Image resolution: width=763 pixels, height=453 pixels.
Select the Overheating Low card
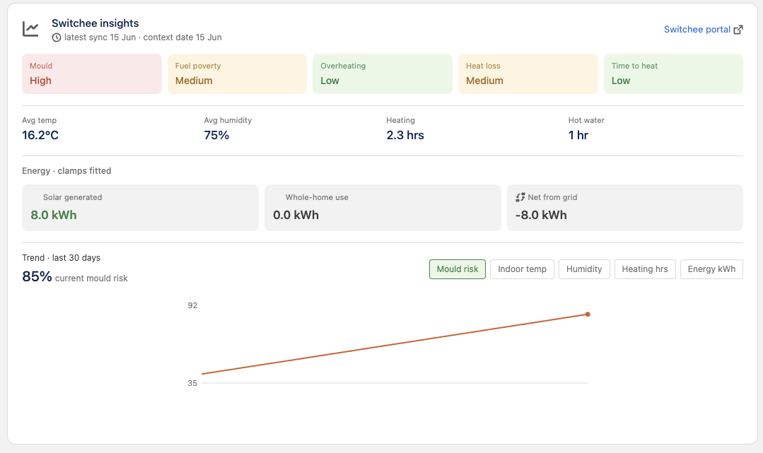click(x=383, y=74)
